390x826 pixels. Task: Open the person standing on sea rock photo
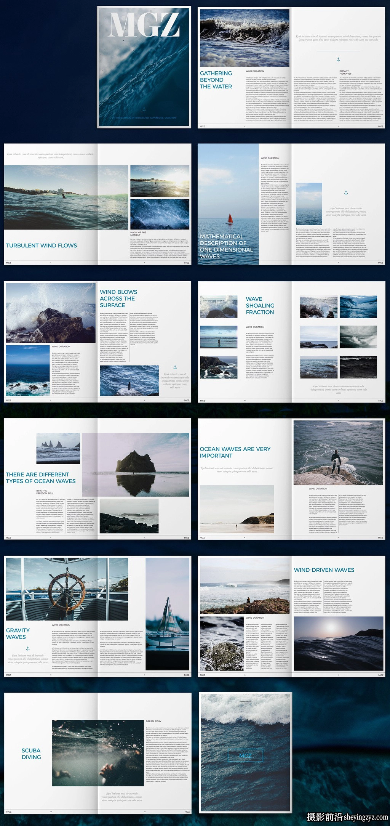coord(129,380)
